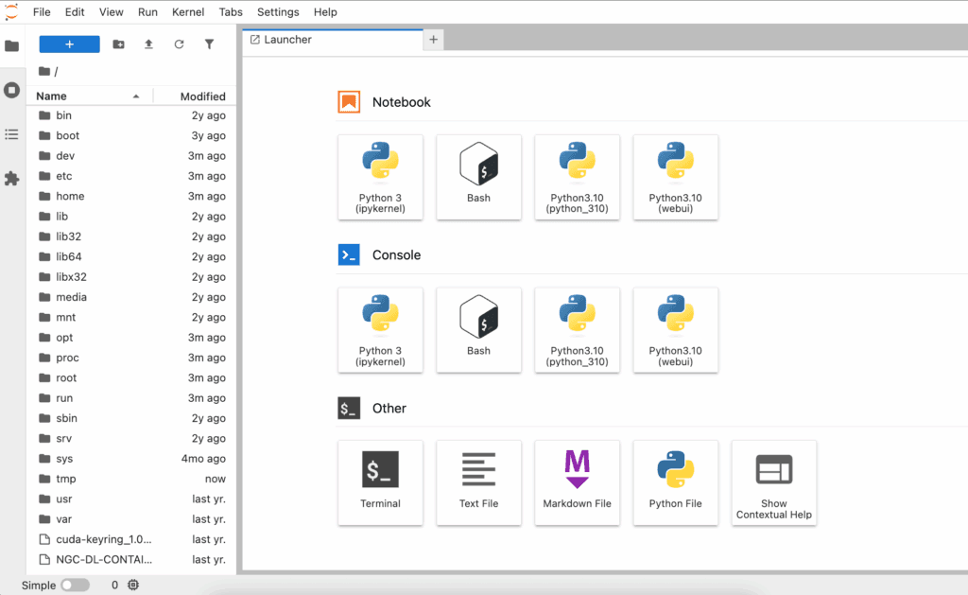Refresh the file browser list
The width and height of the screenshot is (968, 595).
pos(179,44)
